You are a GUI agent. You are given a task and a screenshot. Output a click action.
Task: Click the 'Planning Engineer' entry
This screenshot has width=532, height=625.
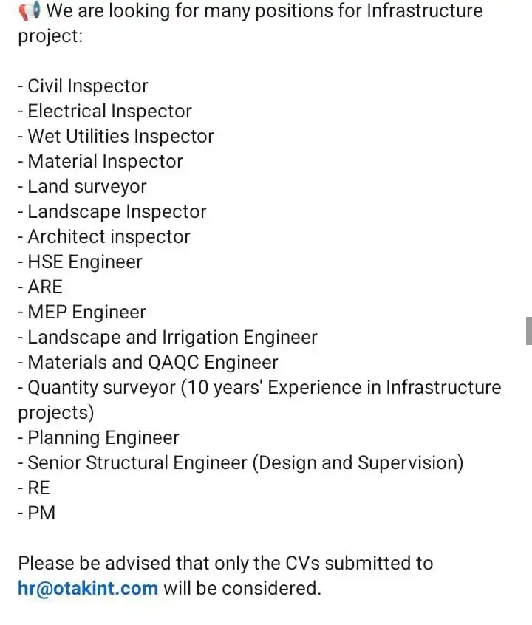tap(98, 438)
